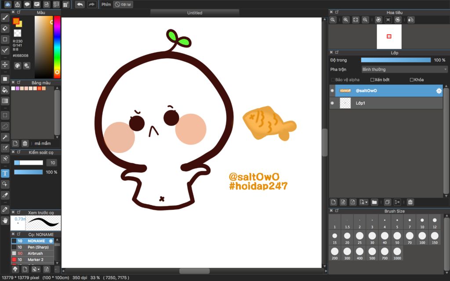
Task: Select the rectangular Selection tool
Action: (5, 115)
